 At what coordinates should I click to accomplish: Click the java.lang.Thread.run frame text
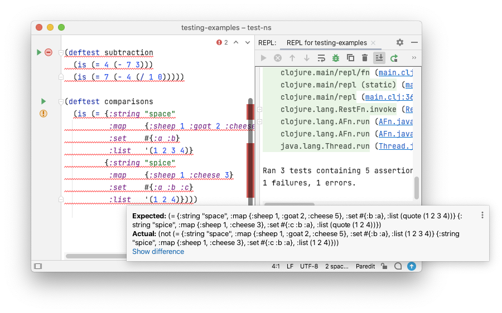(325, 146)
